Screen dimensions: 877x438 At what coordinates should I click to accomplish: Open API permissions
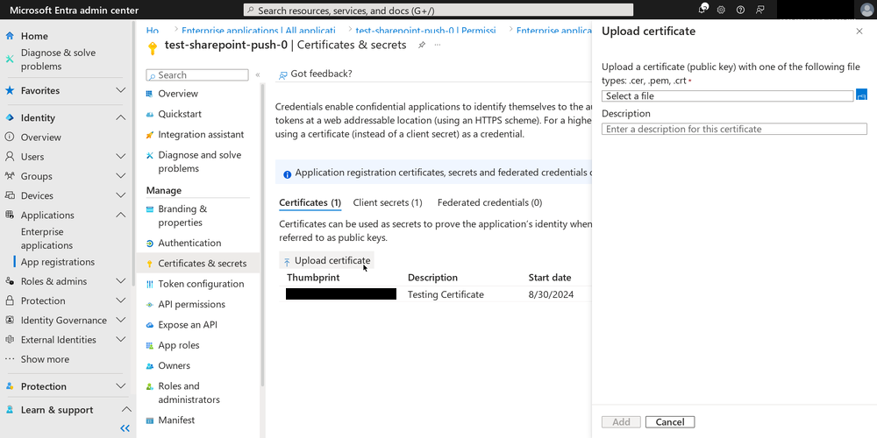[x=191, y=305]
